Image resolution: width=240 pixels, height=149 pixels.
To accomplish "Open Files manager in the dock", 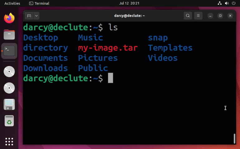I will (9, 34).
